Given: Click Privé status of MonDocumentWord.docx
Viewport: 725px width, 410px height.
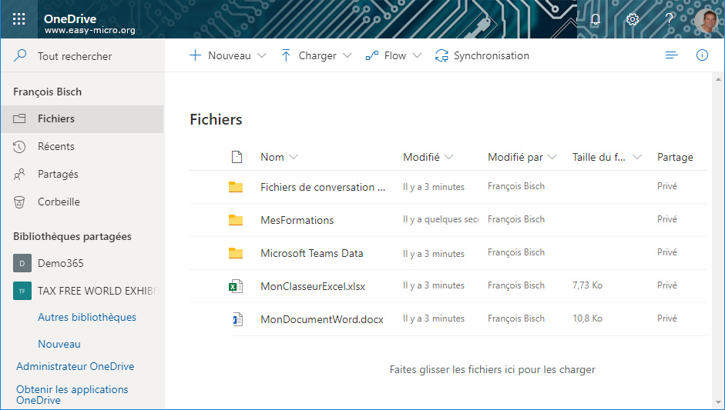Looking at the screenshot, I should pyautogui.click(x=666, y=318).
